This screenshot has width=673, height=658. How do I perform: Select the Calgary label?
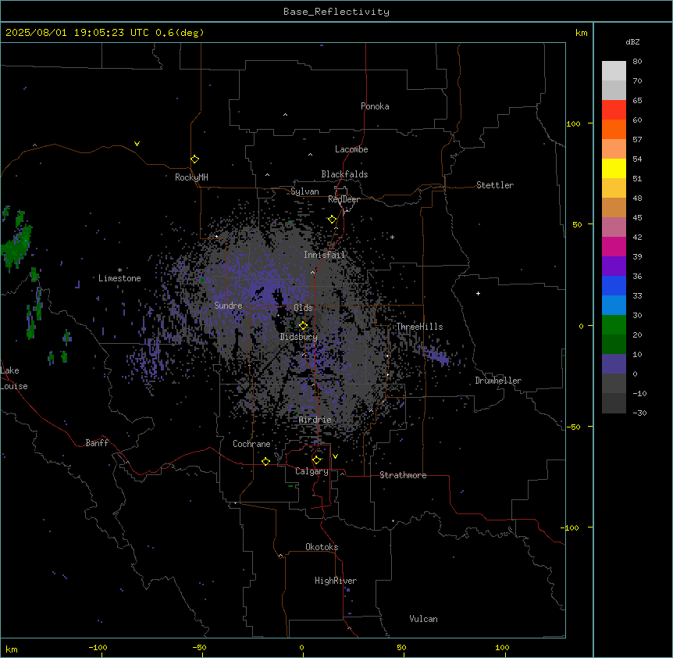pyautogui.click(x=312, y=471)
